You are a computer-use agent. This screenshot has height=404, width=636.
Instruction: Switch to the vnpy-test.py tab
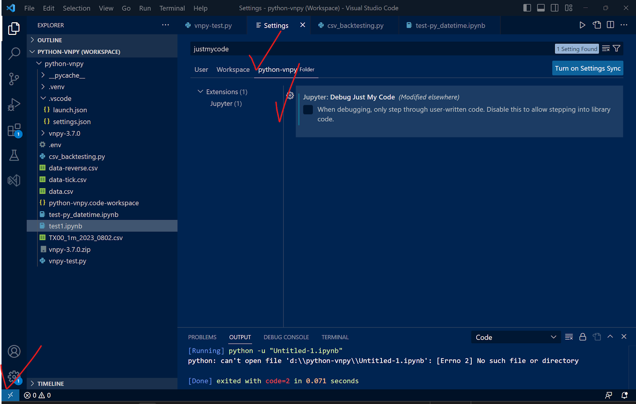click(x=212, y=25)
